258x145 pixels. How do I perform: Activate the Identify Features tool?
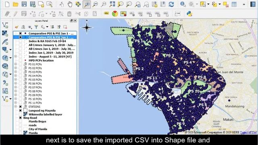tap(183, 4)
